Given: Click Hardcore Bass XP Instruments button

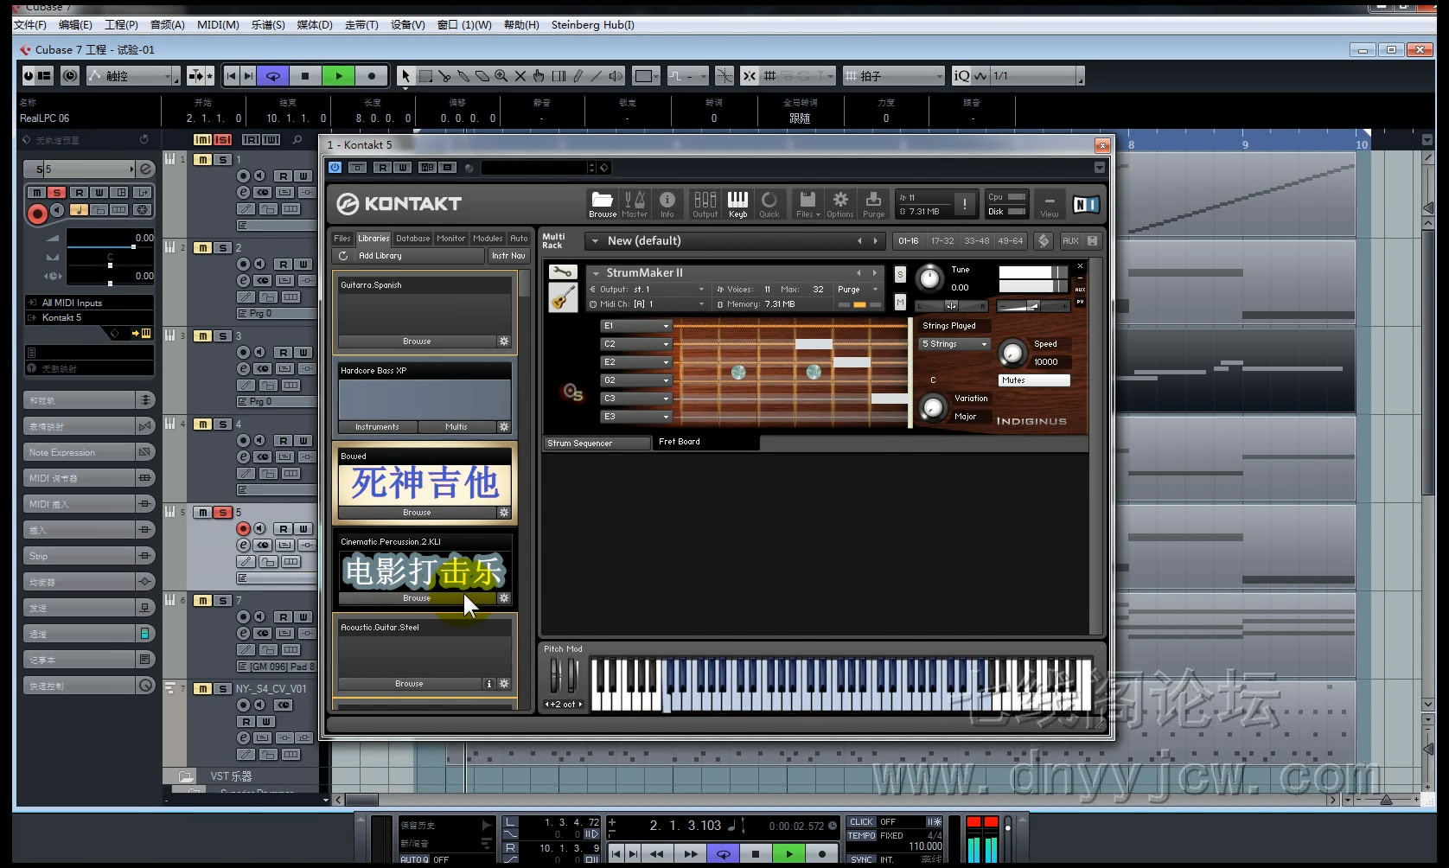Looking at the screenshot, I should click(378, 427).
